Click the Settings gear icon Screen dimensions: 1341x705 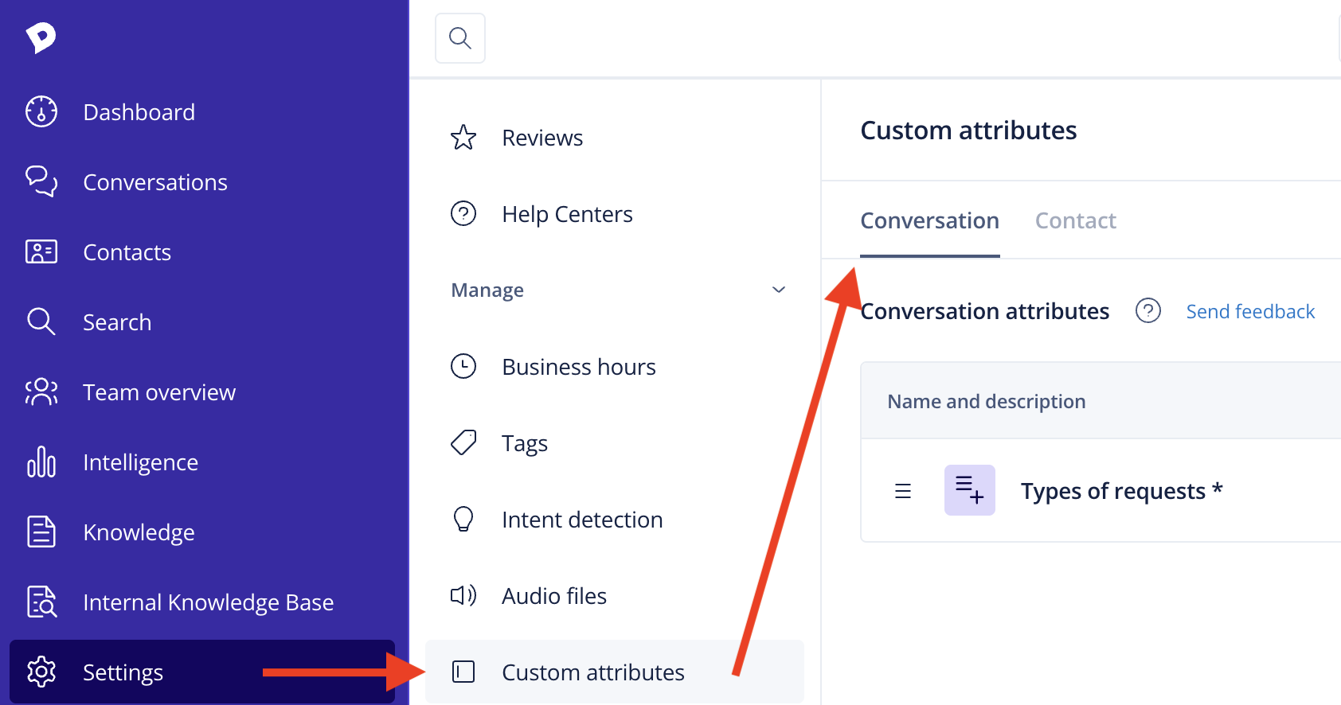41,672
